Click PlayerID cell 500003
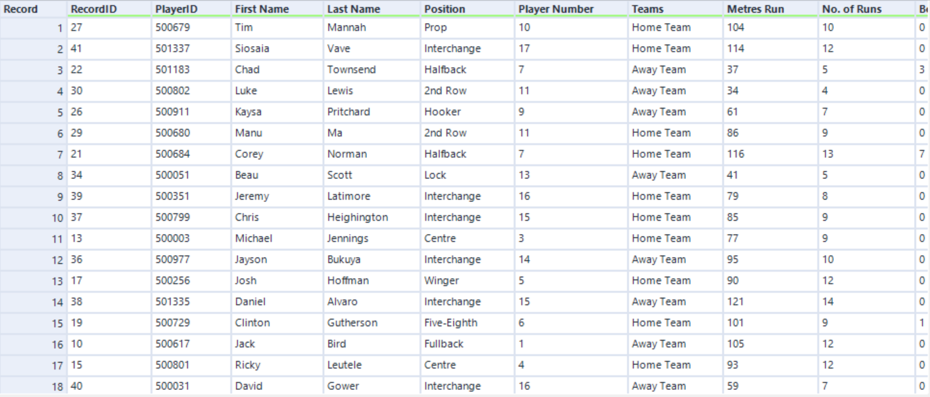The image size is (930, 397). [x=172, y=238]
